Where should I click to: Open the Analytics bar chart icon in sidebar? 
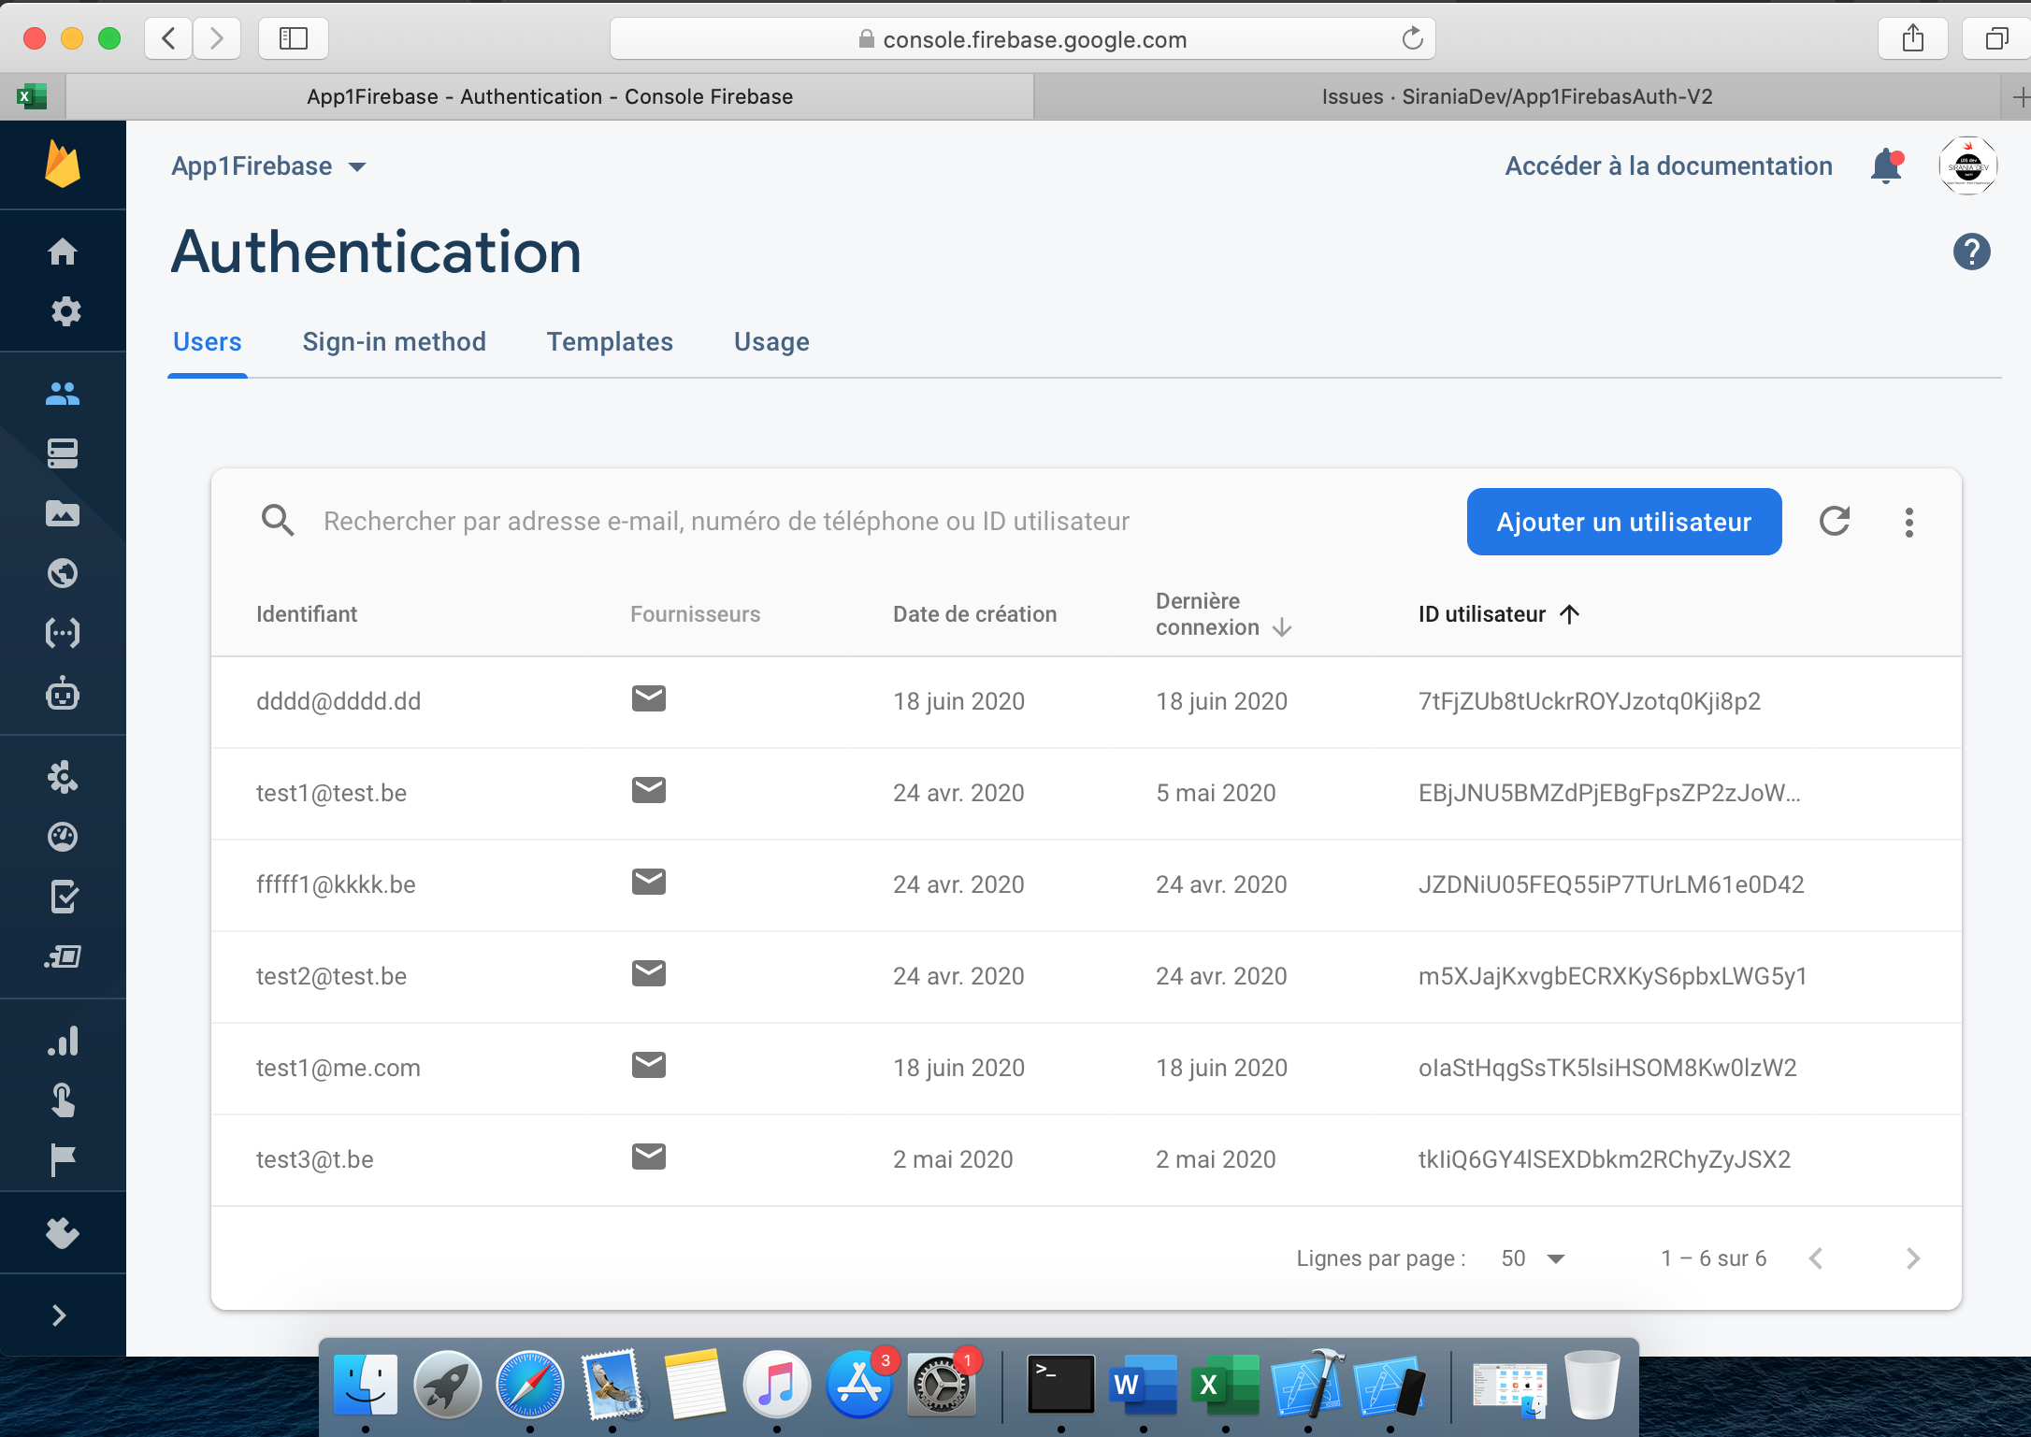pos(63,1041)
